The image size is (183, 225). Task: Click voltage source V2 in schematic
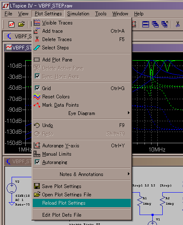pos(12,188)
